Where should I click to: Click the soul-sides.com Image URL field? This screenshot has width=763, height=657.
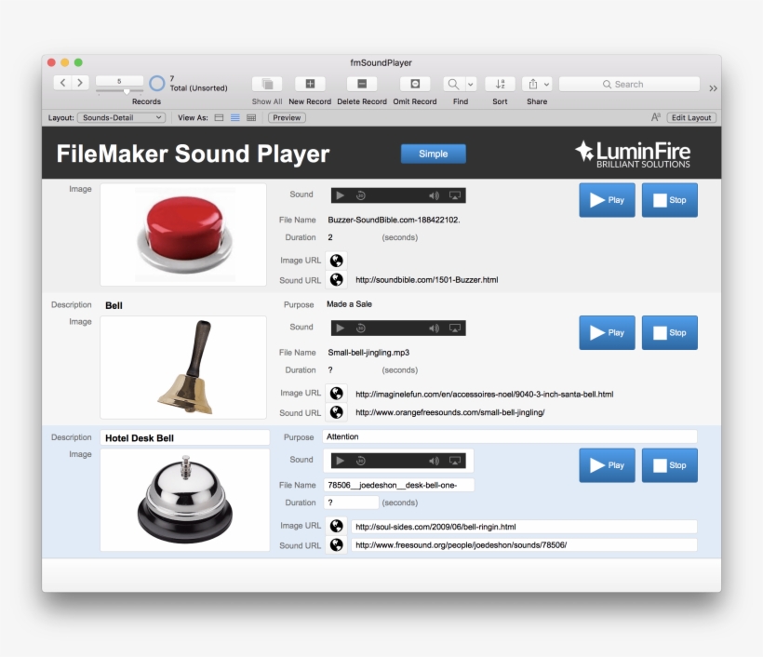point(524,527)
